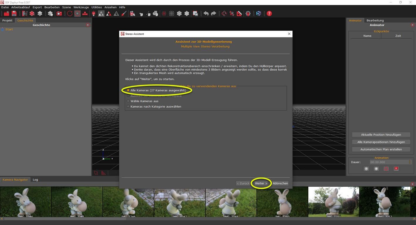
Task: Click the new project toolbar icon
Action: [x=6, y=13]
